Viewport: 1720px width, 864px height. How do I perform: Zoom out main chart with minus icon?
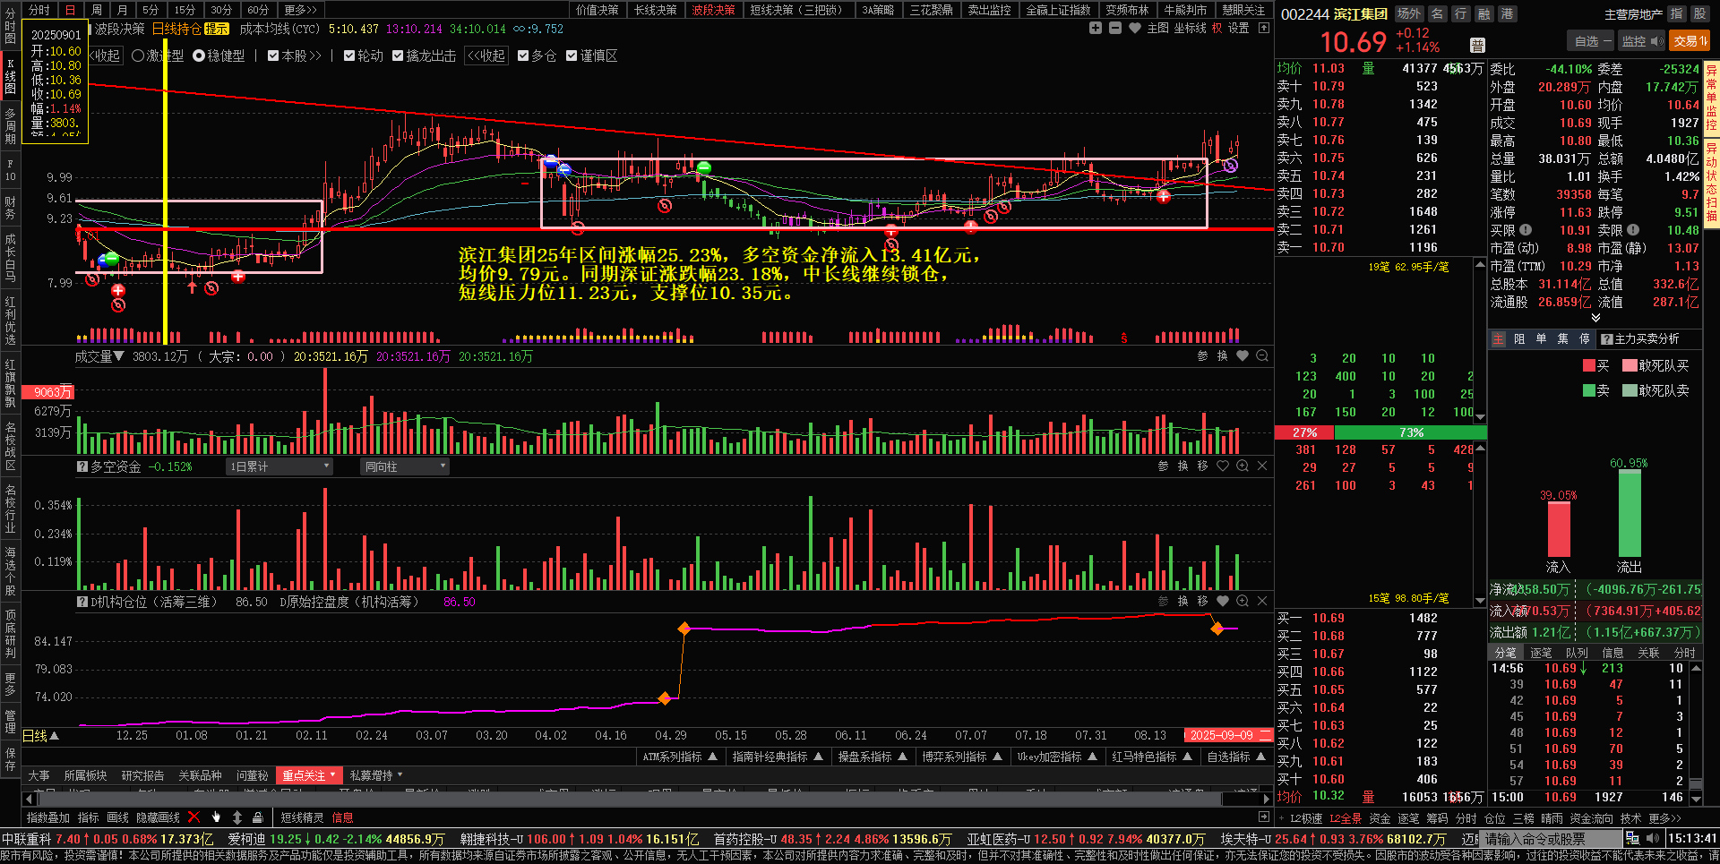point(1114,29)
